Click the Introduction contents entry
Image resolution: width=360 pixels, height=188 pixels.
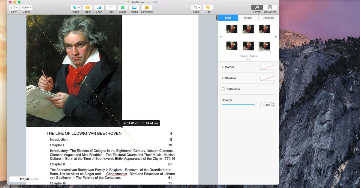click(59, 140)
